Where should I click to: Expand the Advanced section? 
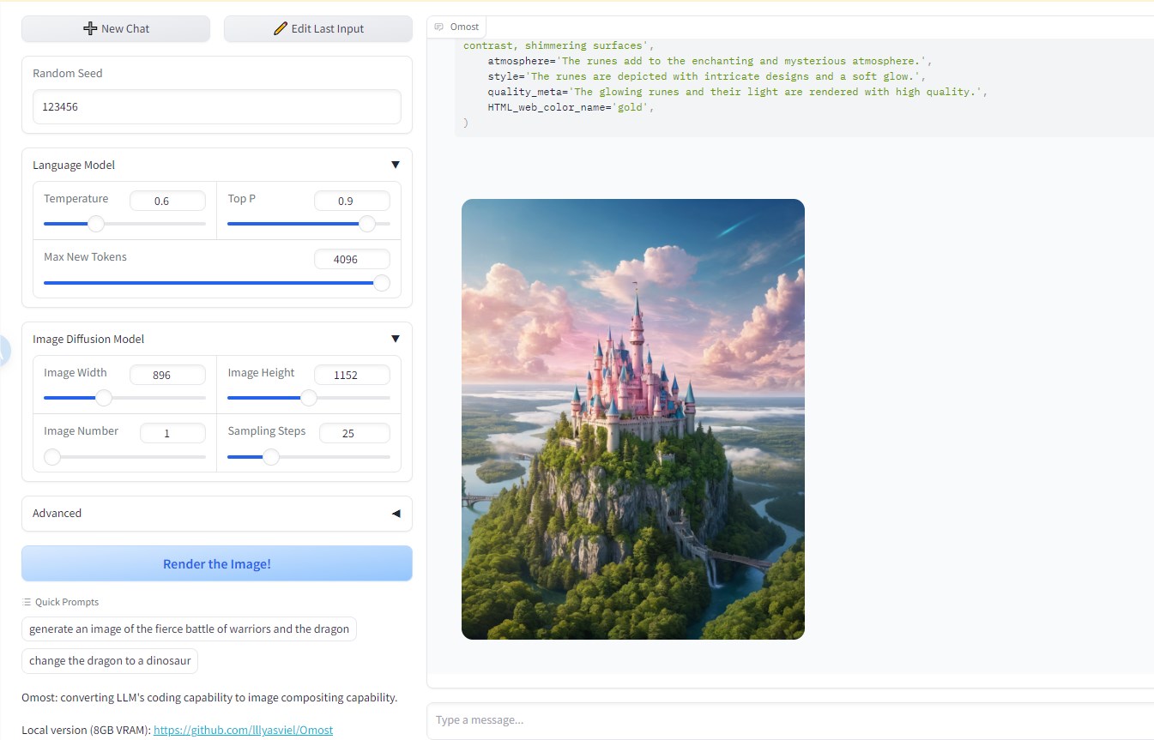tap(395, 513)
